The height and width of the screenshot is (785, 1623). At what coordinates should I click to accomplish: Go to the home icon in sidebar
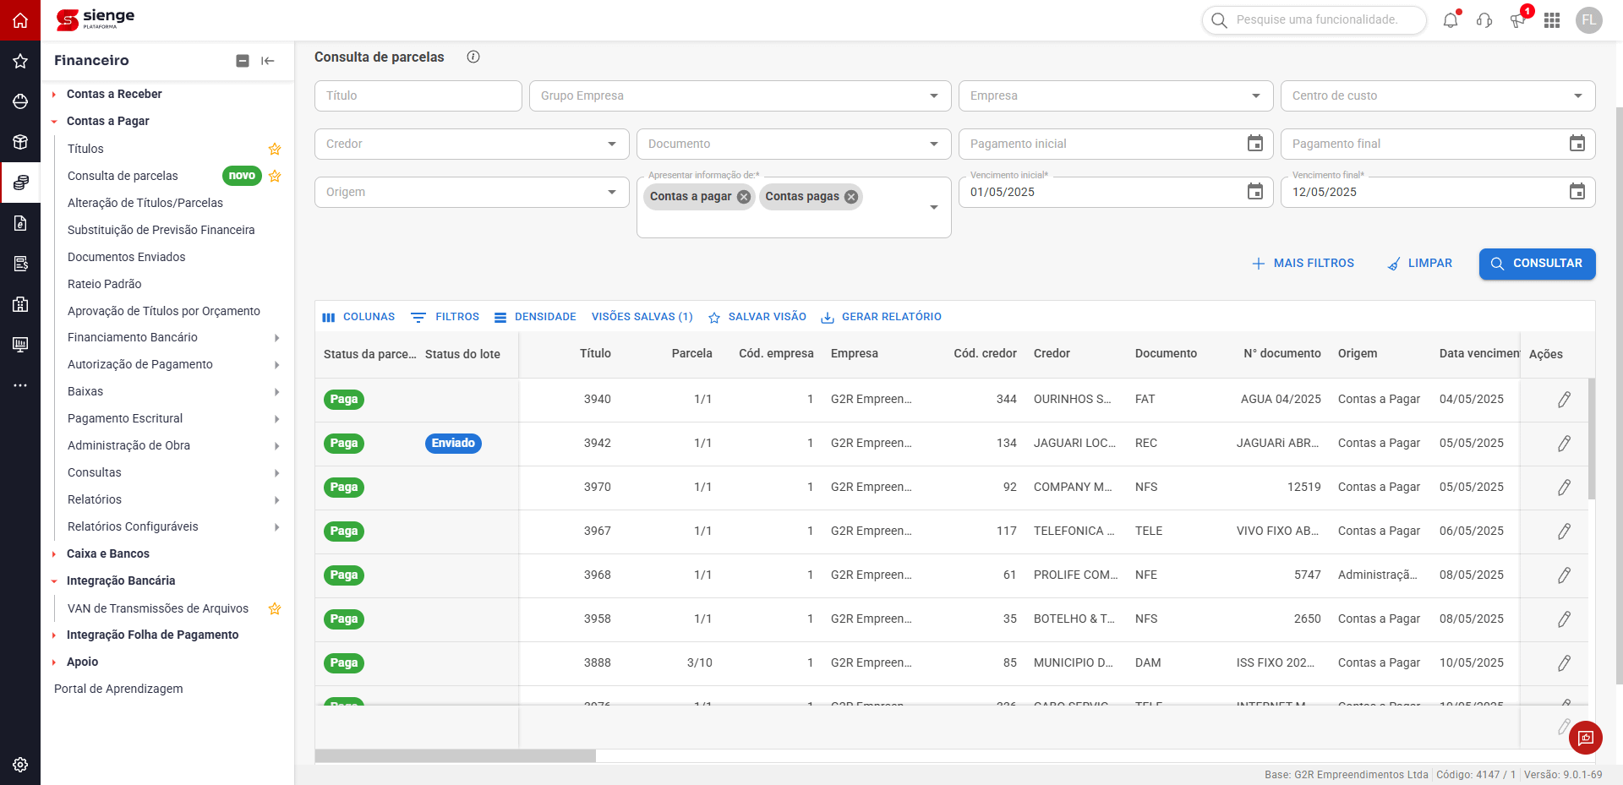pyautogui.click(x=20, y=20)
